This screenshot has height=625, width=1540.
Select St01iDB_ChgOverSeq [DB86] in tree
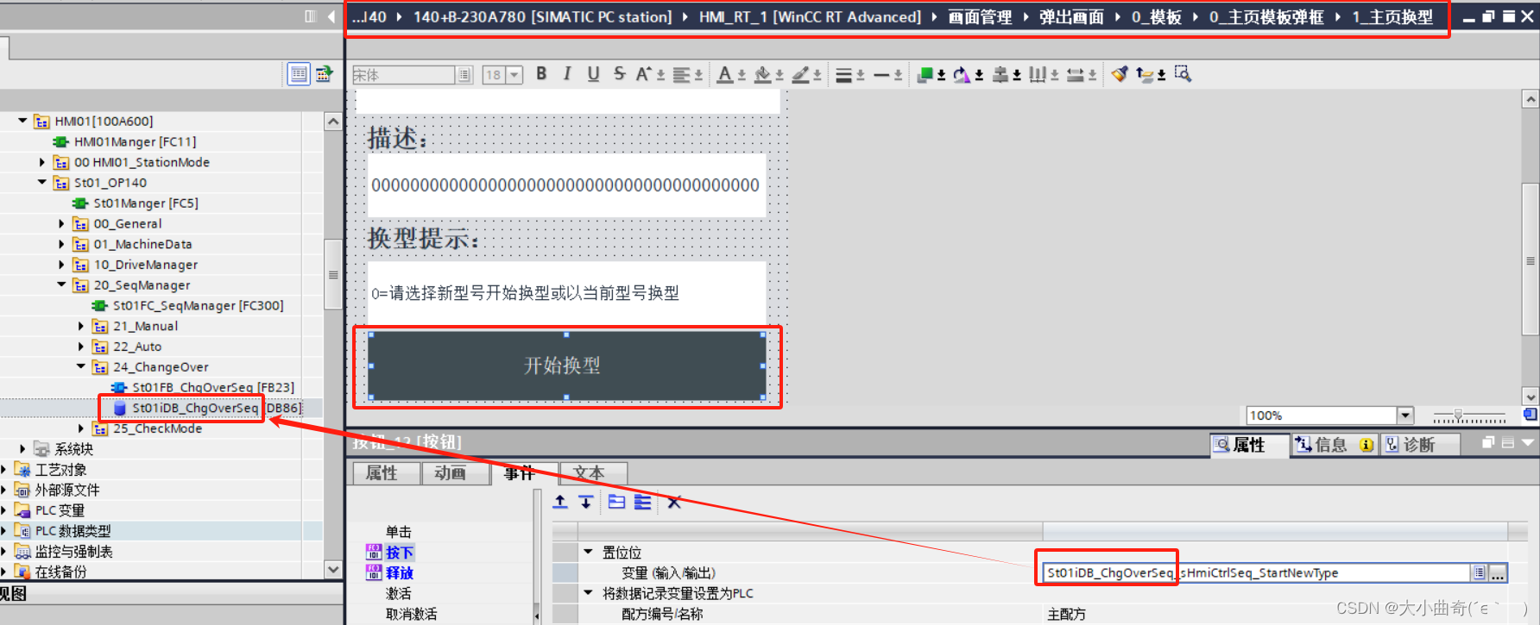pyautogui.click(x=216, y=408)
